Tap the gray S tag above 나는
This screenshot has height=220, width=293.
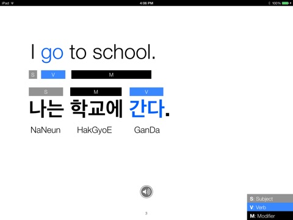click(x=46, y=92)
